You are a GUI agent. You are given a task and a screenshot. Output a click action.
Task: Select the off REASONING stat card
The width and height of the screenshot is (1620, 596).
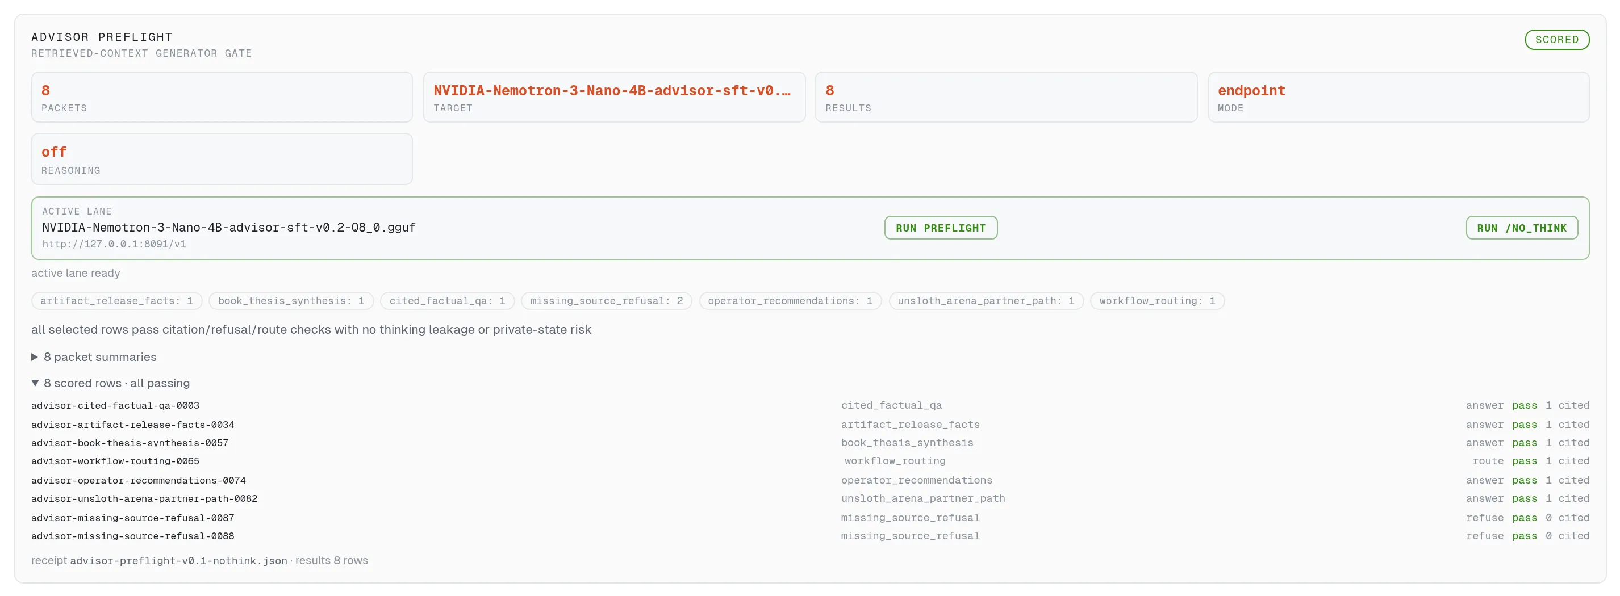pos(222,159)
